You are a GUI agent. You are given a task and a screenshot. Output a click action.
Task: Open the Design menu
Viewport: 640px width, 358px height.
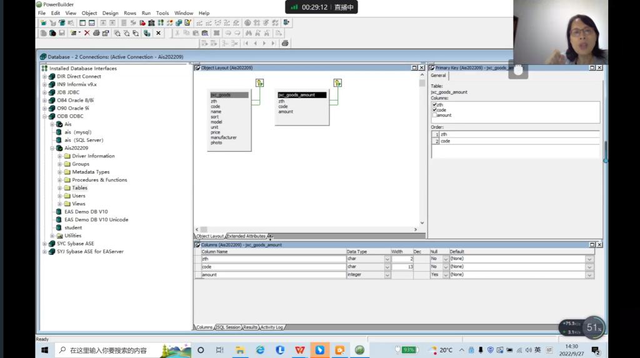[110, 13]
